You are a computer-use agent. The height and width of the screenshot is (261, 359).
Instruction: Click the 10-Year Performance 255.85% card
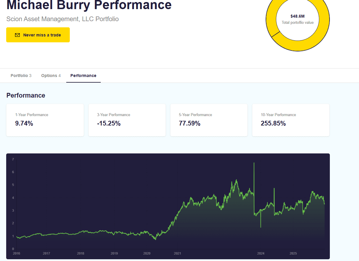pos(291,120)
